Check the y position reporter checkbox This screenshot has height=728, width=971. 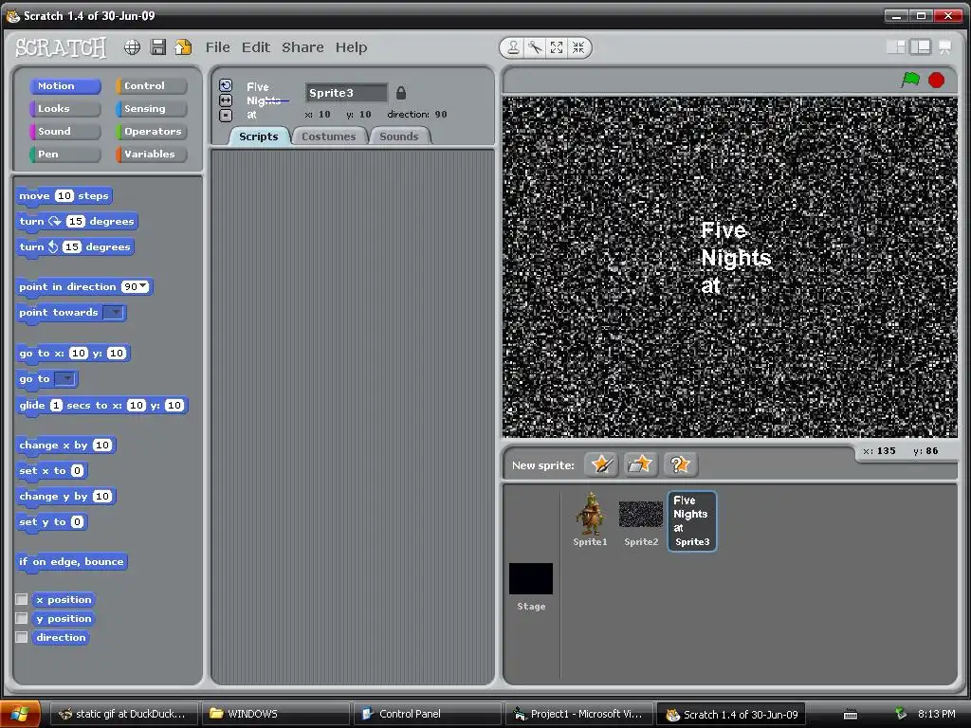(22, 618)
